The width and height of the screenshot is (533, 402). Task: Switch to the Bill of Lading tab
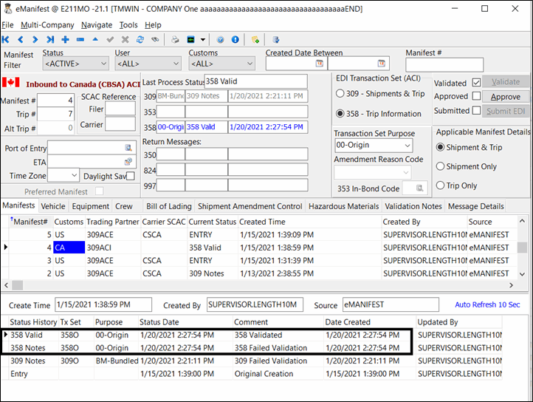168,206
